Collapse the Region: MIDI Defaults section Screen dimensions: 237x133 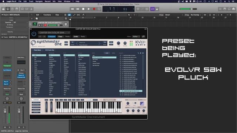(2, 15)
